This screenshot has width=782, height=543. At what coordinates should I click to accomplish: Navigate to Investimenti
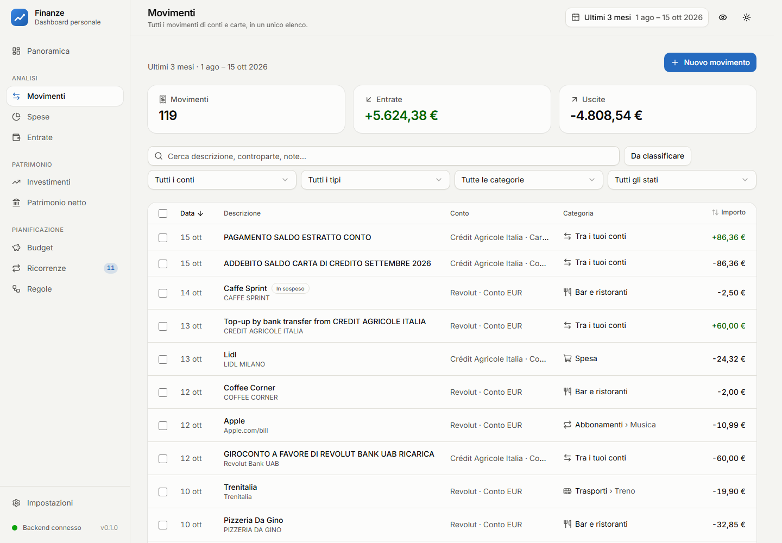(x=65, y=182)
